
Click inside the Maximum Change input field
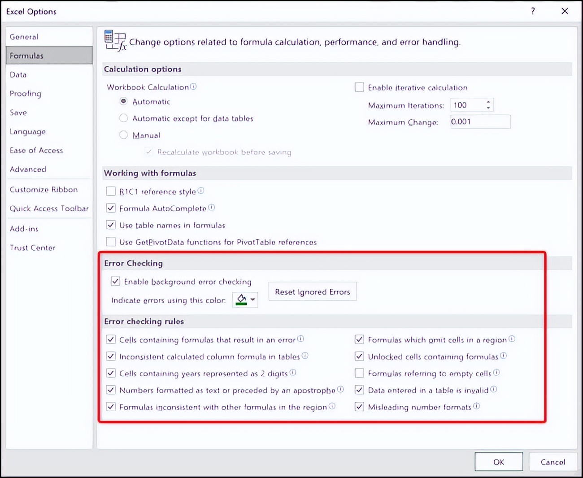pos(480,122)
